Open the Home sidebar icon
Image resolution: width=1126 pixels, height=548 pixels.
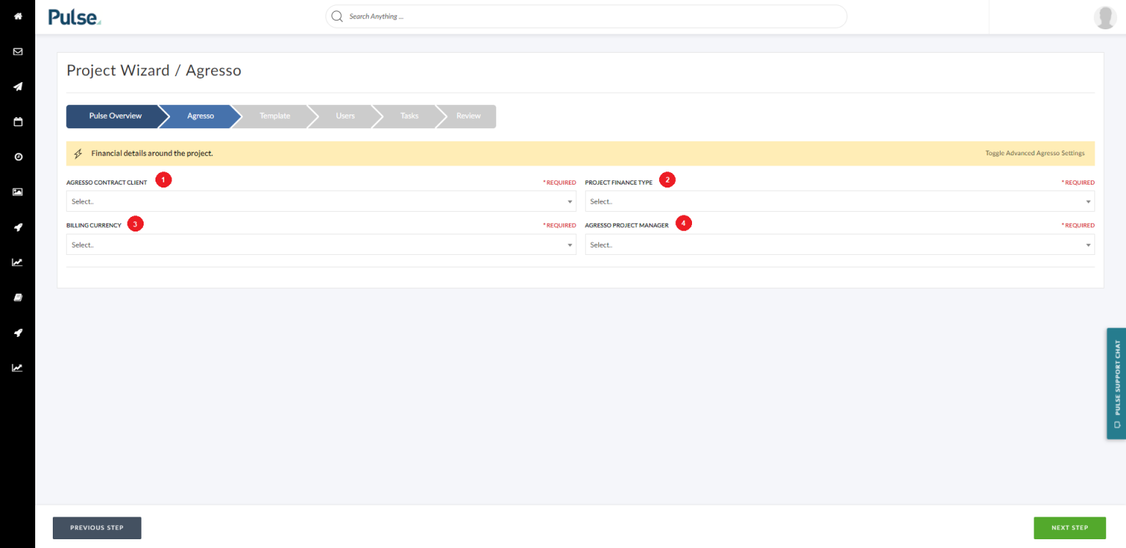17,15
